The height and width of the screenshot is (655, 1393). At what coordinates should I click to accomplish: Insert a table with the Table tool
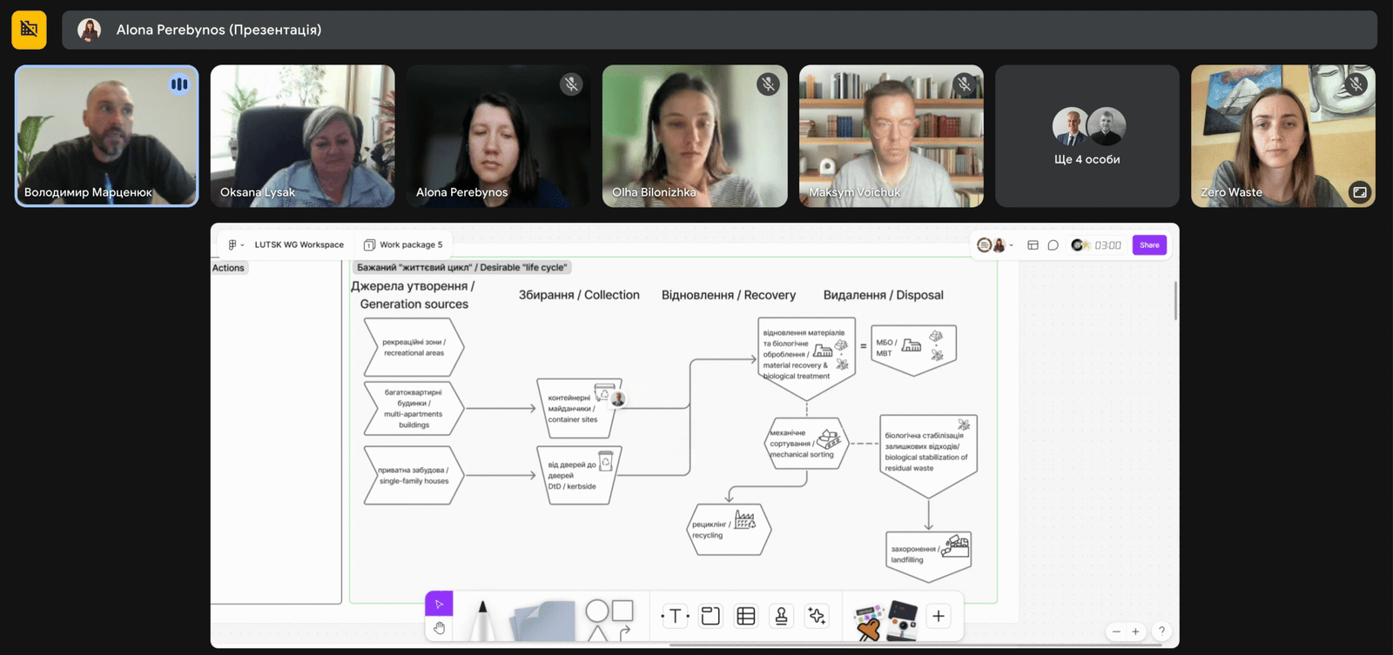point(746,617)
